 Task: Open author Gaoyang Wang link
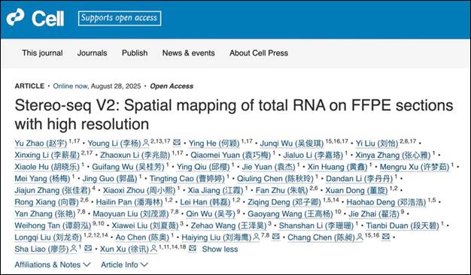point(290,213)
